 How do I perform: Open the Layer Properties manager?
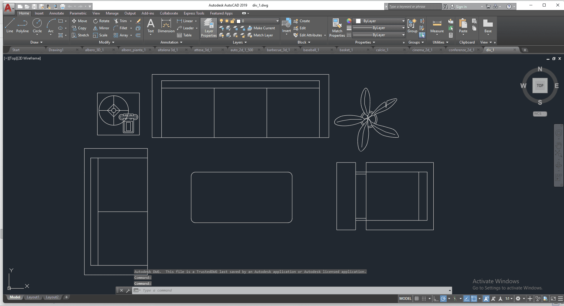209,28
